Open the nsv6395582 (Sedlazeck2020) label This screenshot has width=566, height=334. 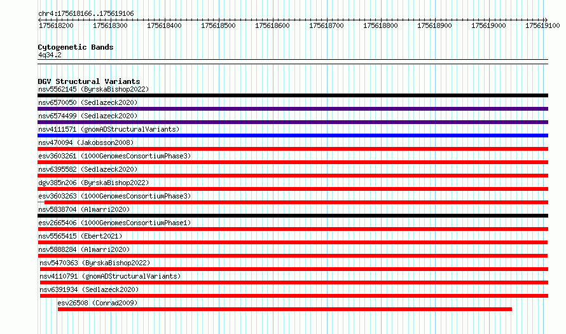(x=88, y=169)
